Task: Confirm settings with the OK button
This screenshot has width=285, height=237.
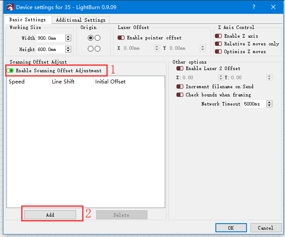Action: 231,228
